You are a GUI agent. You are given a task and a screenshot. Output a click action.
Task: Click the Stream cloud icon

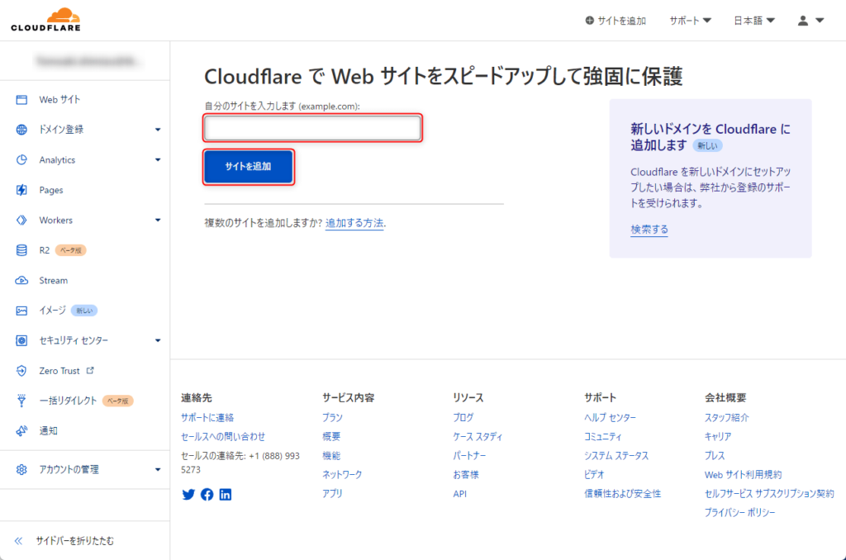(x=21, y=281)
